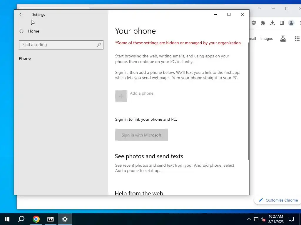Click the search magnifier in Find a setting

point(99,45)
